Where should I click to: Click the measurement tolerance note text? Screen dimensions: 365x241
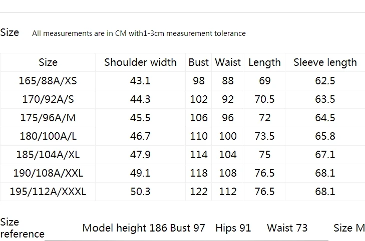pos(139,33)
